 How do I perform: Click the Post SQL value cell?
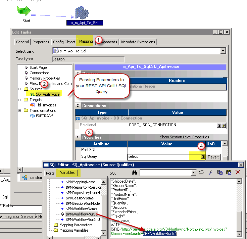pos(166,150)
